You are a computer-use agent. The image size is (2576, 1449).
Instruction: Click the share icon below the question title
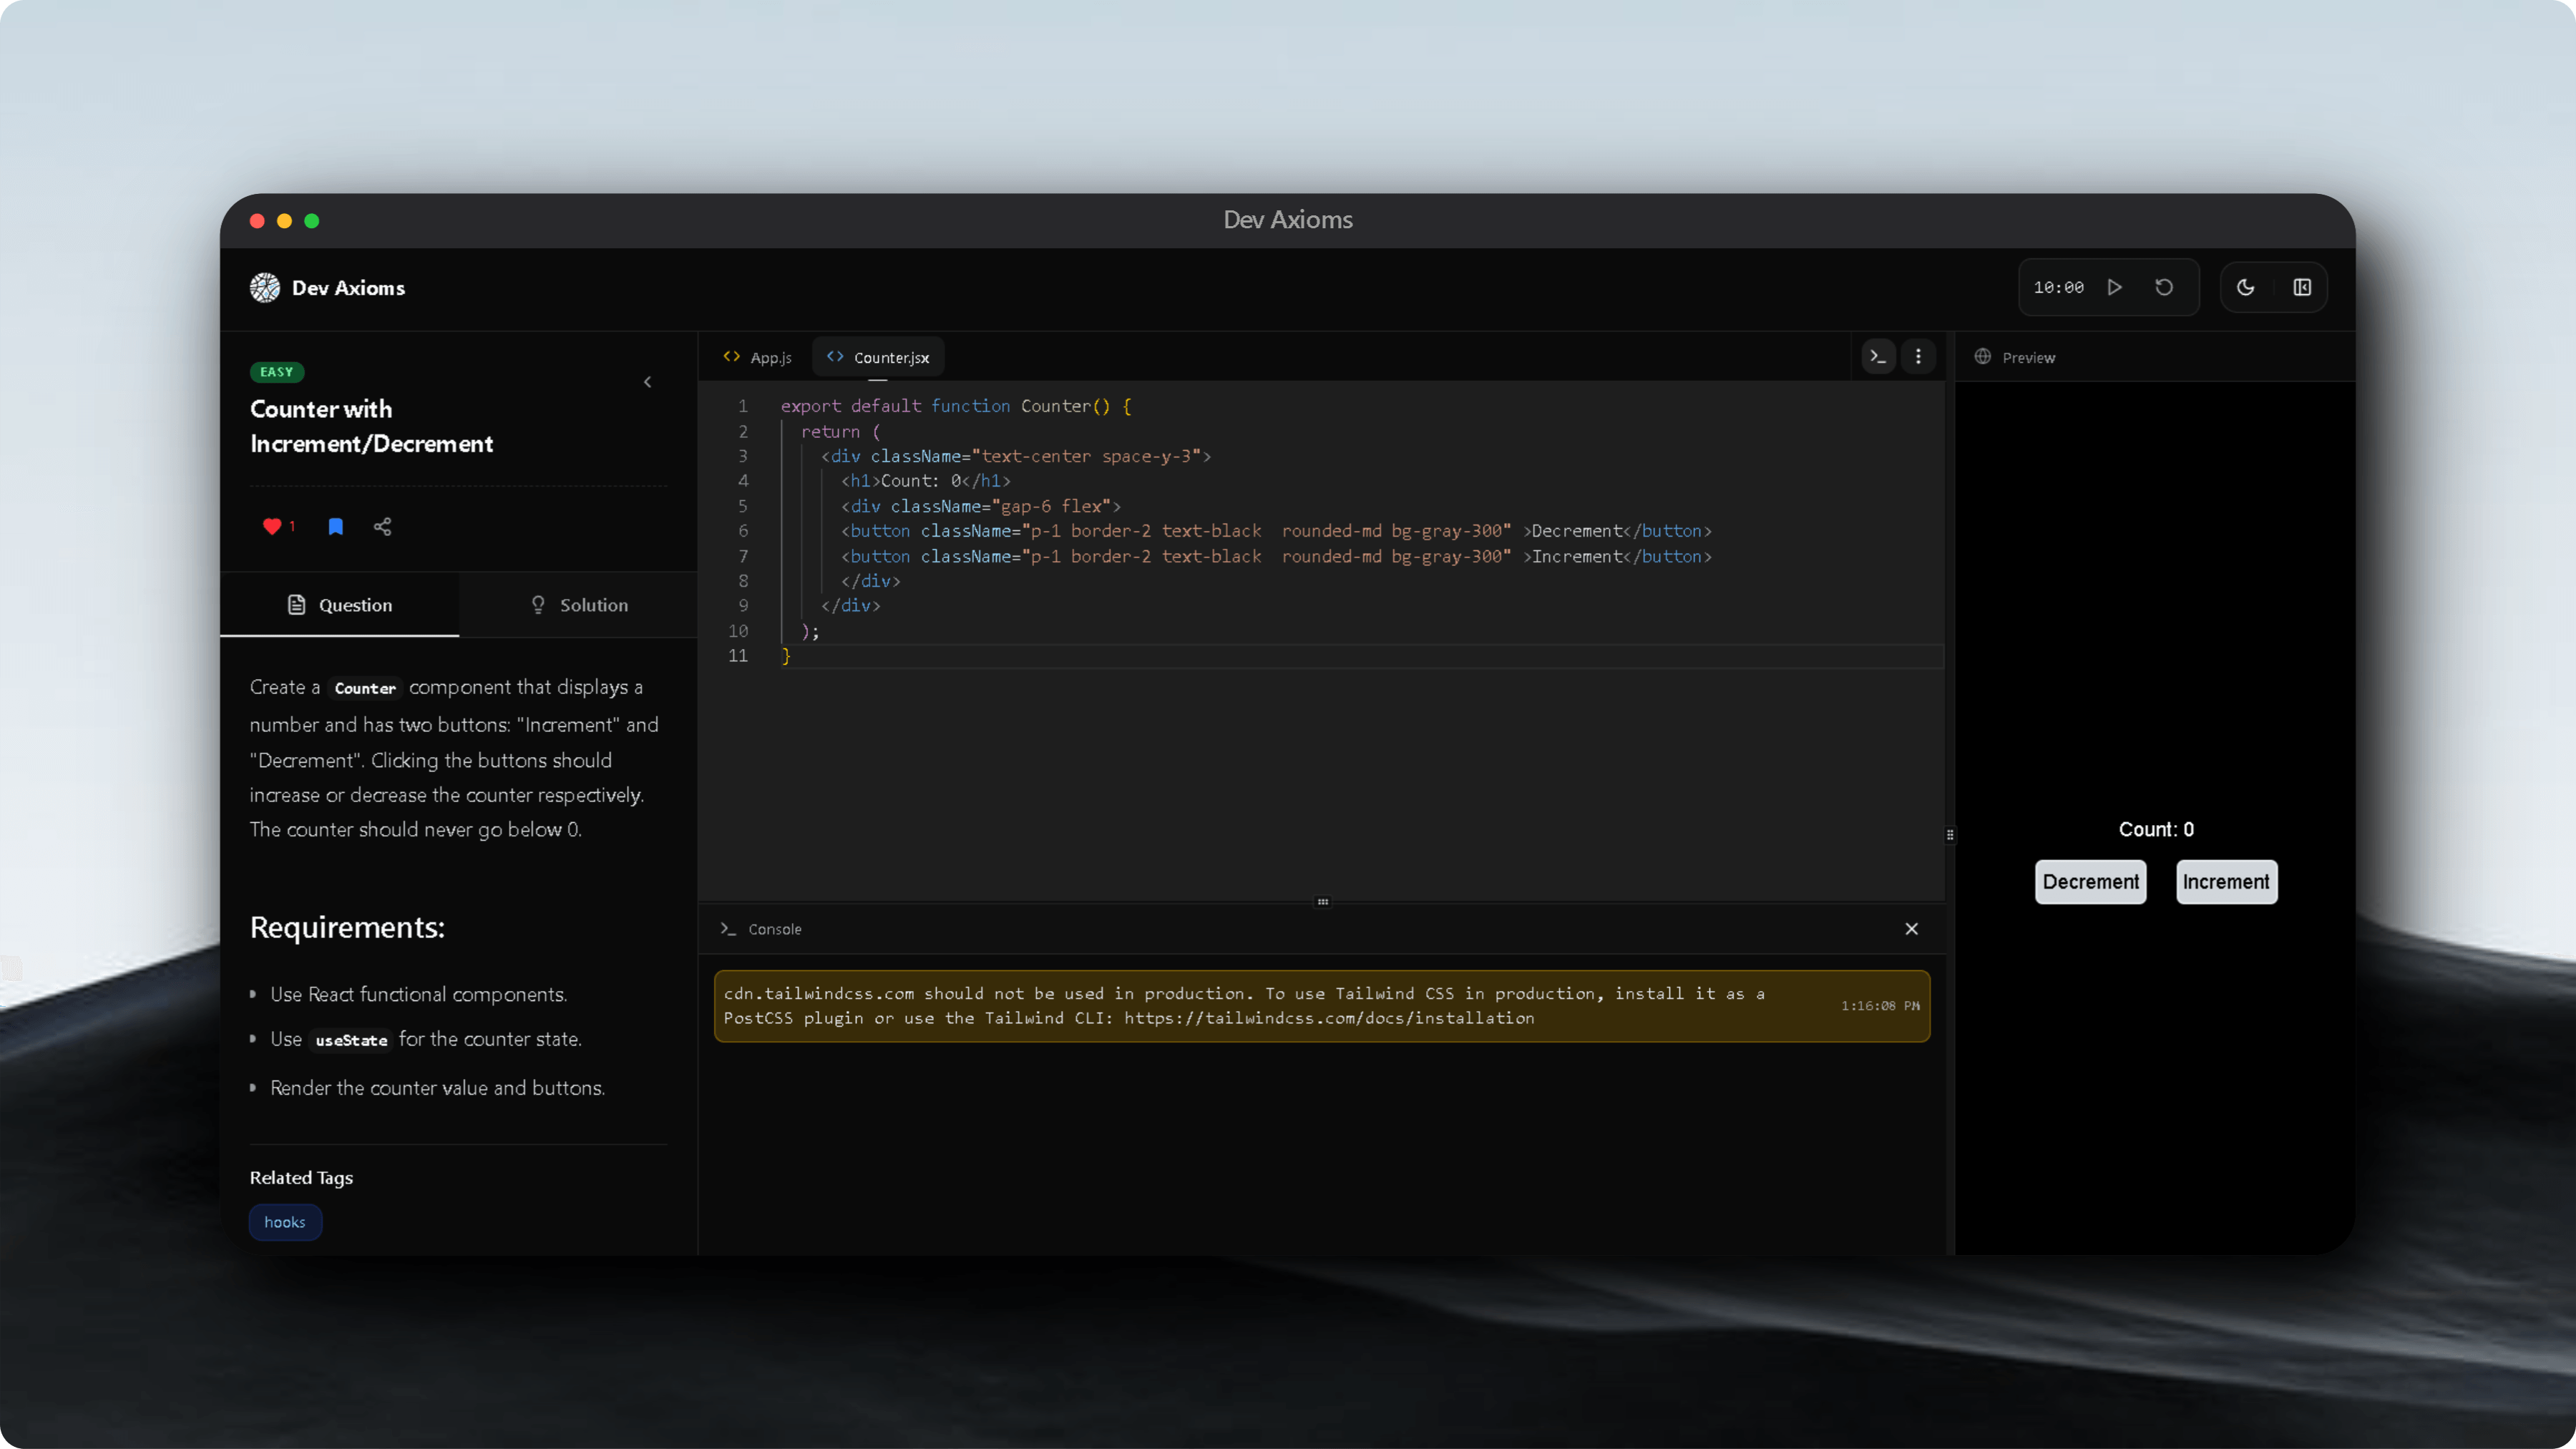pos(382,527)
